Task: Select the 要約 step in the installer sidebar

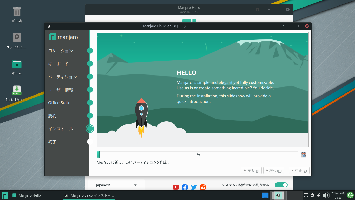Action: [52, 116]
